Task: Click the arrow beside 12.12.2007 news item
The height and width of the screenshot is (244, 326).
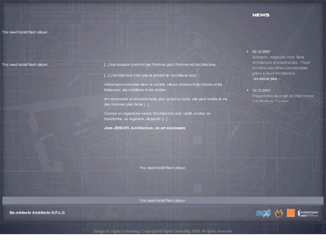Action: 248,90
